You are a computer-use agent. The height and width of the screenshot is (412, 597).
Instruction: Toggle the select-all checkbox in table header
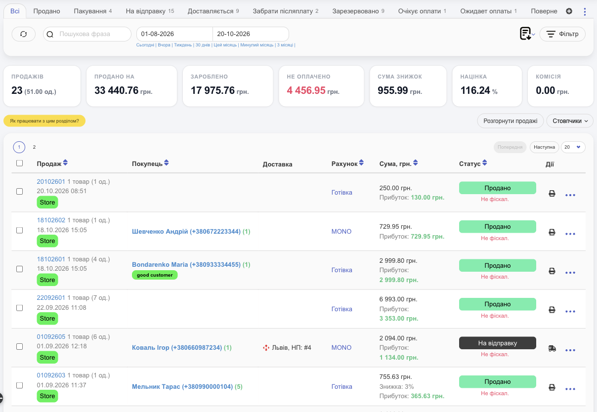tap(20, 163)
